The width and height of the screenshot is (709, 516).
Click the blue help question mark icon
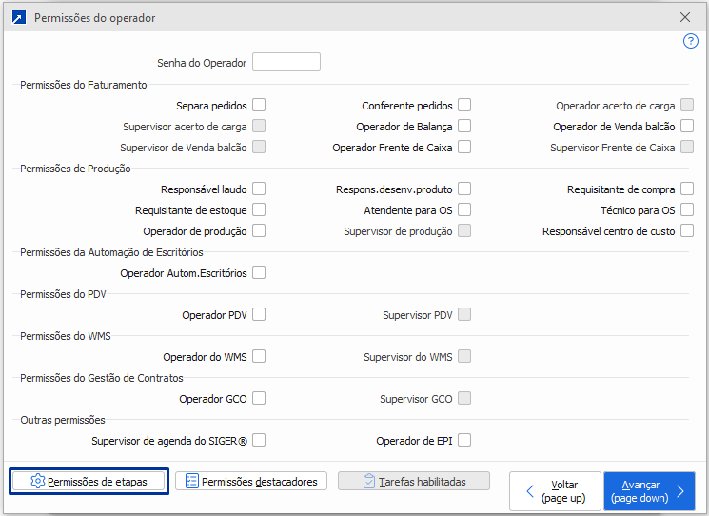(692, 41)
